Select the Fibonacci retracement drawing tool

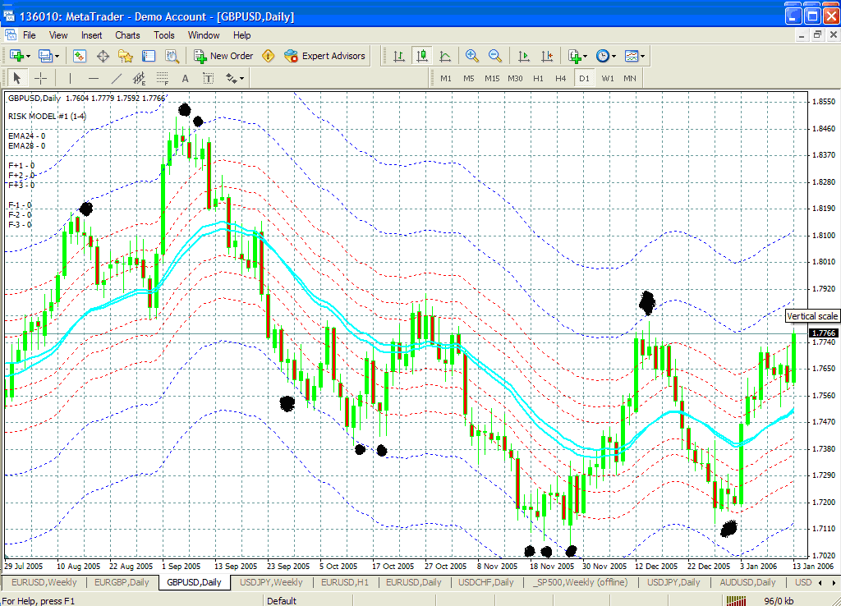click(163, 78)
